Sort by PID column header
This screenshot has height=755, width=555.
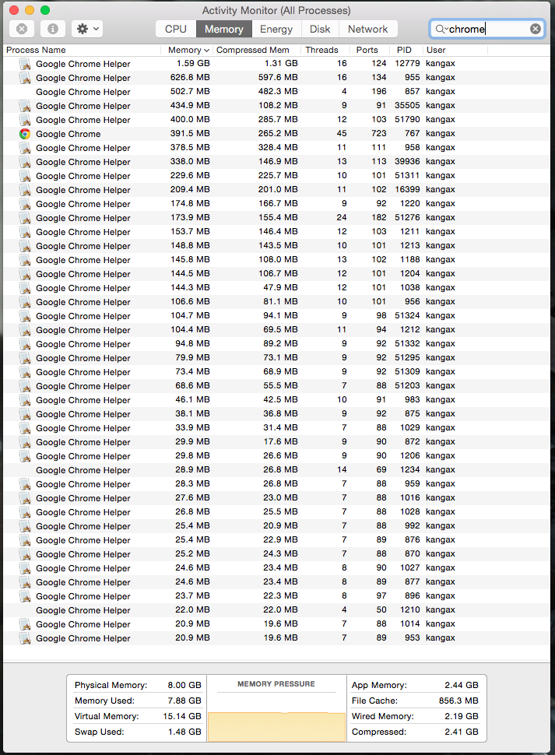(x=404, y=50)
